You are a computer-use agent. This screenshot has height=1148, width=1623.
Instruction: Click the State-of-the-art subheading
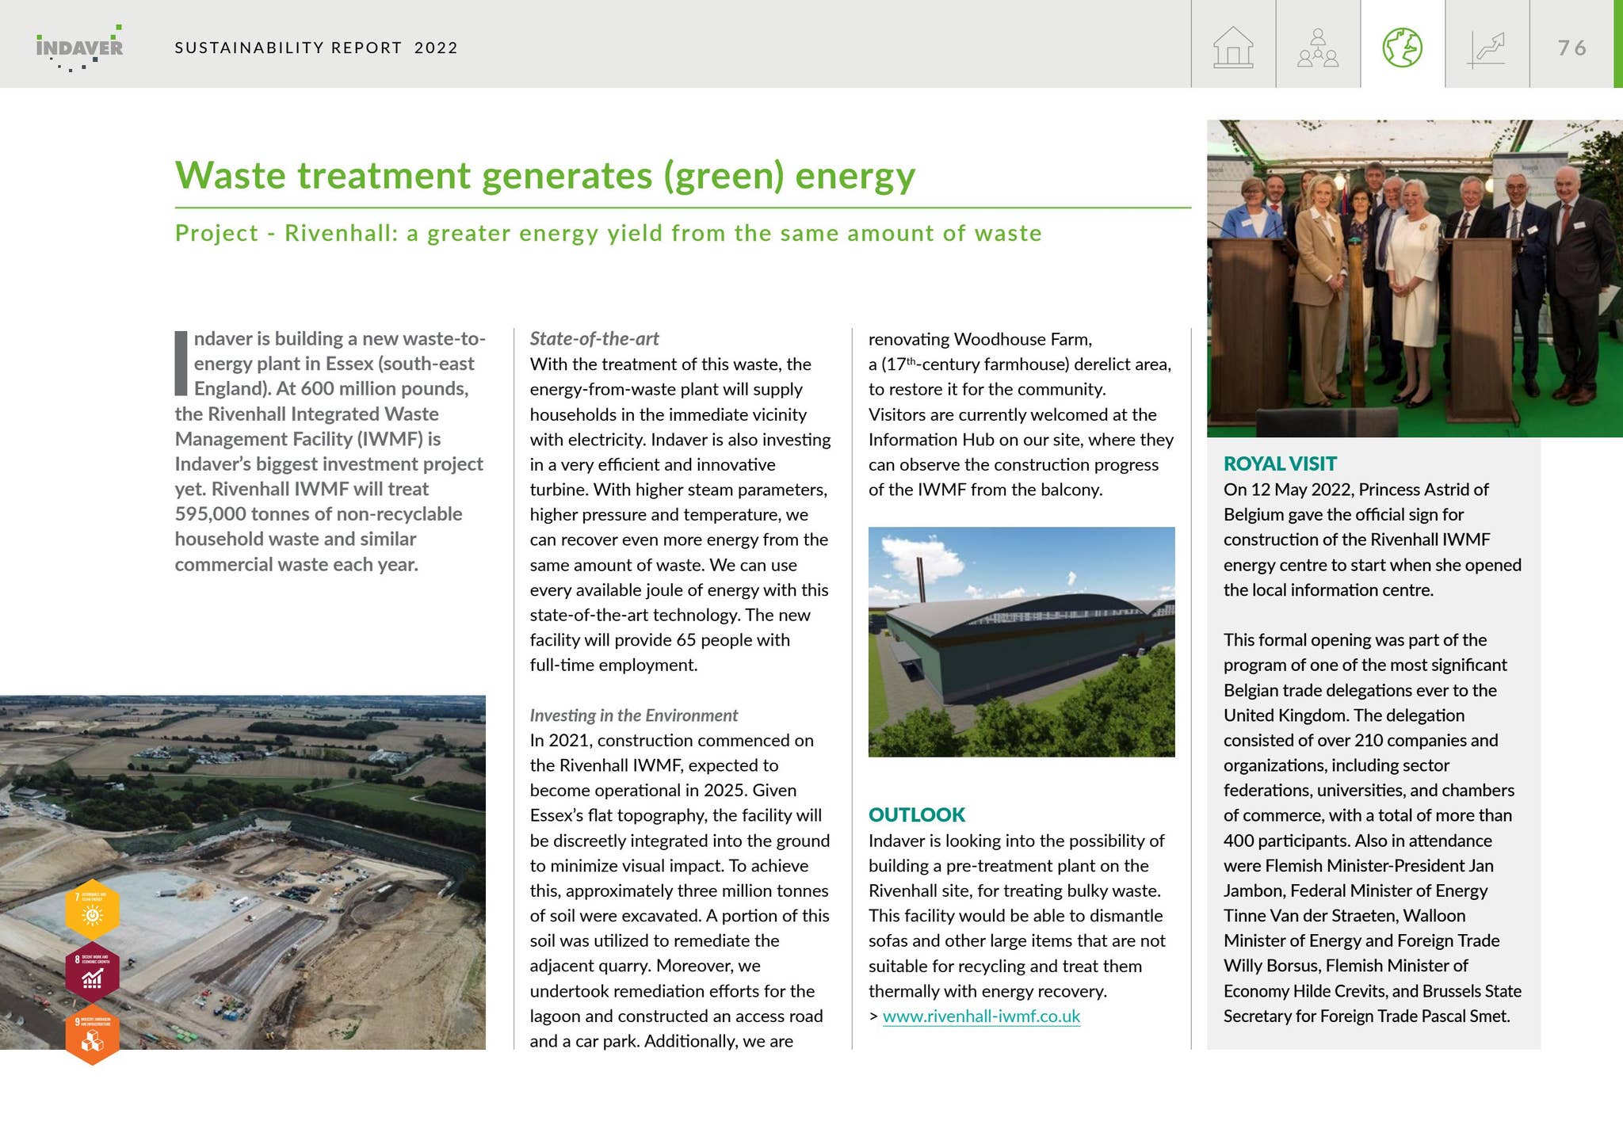(x=594, y=339)
